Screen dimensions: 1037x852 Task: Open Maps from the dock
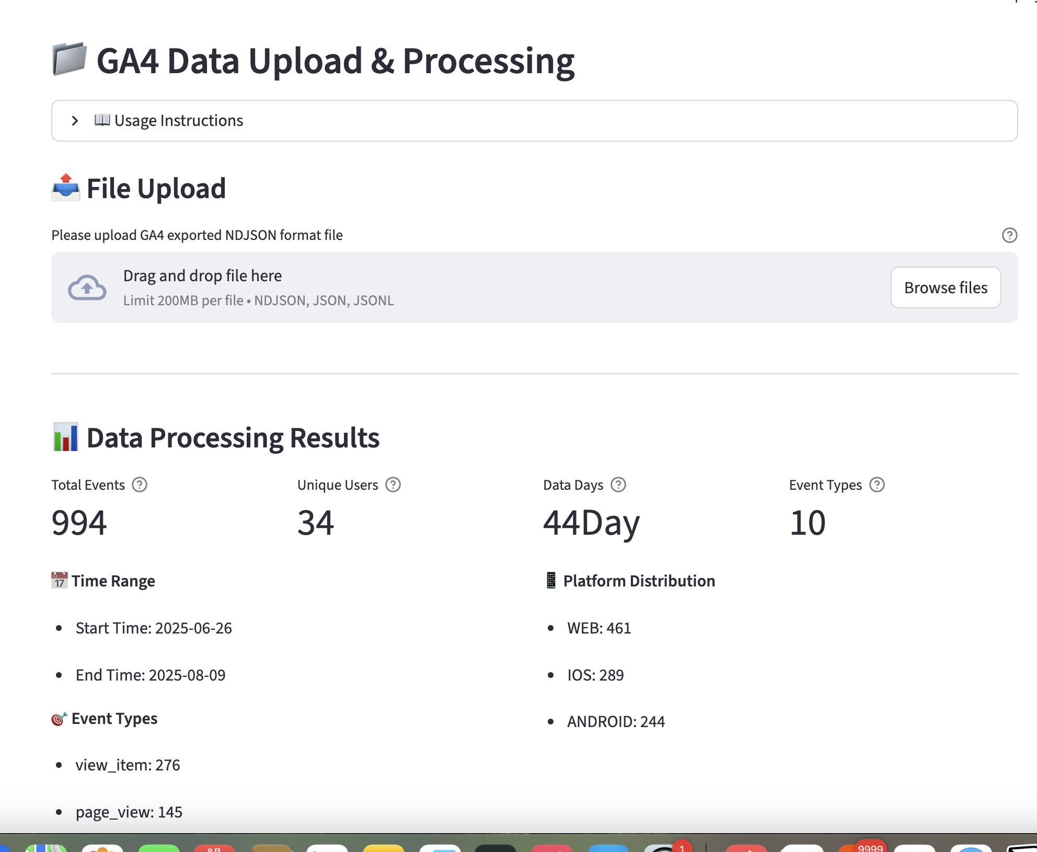click(46, 848)
